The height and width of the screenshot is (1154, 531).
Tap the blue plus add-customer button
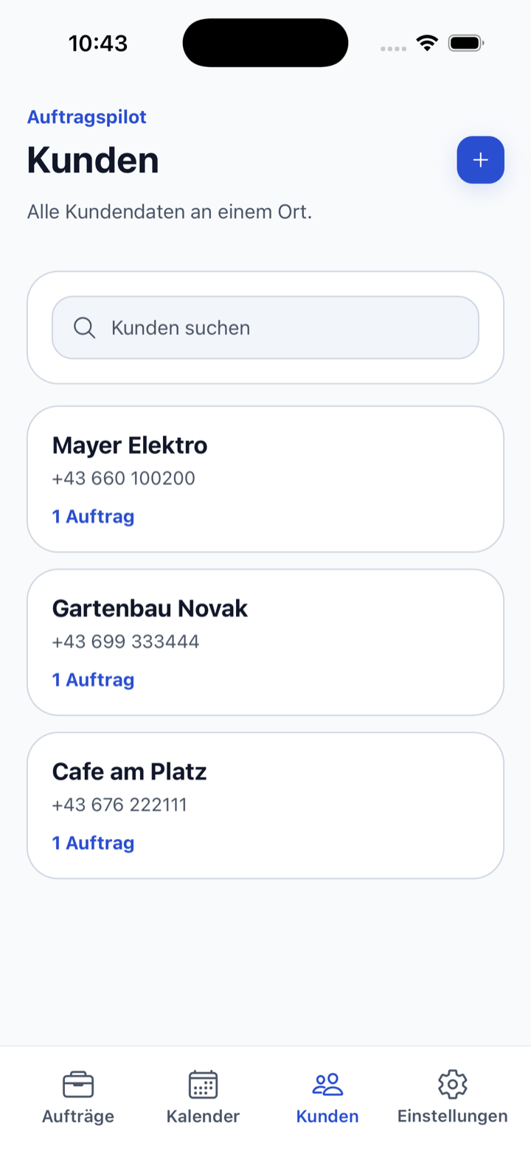(480, 160)
